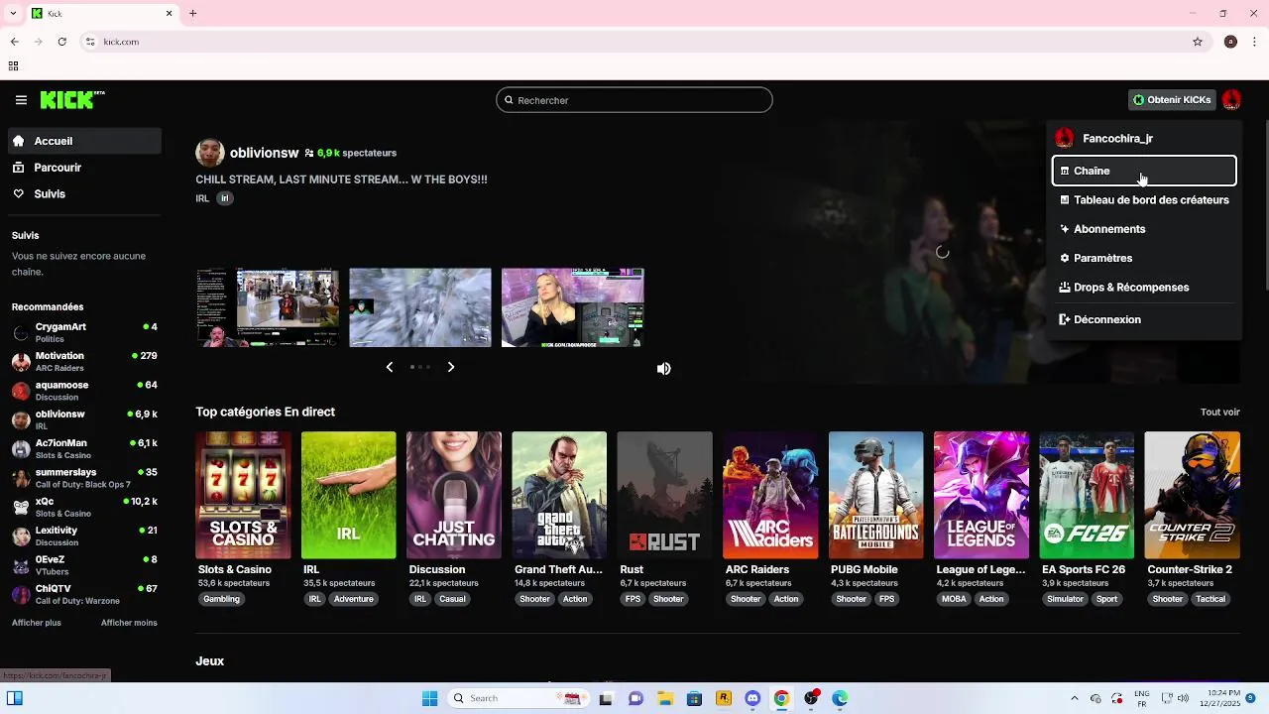This screenshot has width=1269, height=714.
Task: Open Chrome from taskbar
Action: (x=781, y=698)
